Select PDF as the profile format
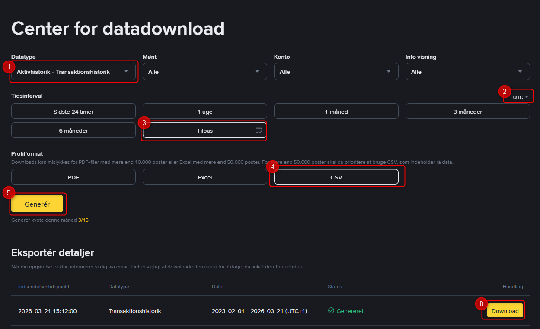 [73, 177]
